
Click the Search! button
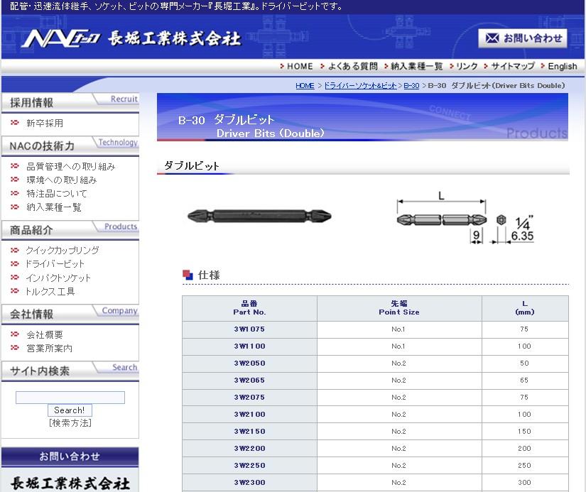tap(70, 410)
